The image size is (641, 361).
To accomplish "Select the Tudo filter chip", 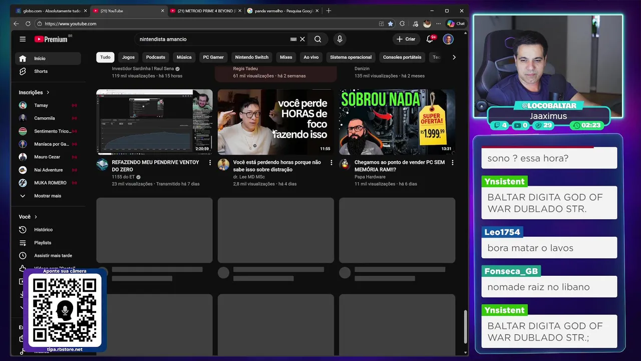I will coord(105,57).
